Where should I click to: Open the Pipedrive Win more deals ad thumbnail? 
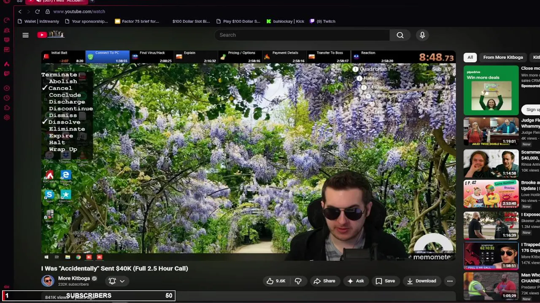click(x=491, y=90)
